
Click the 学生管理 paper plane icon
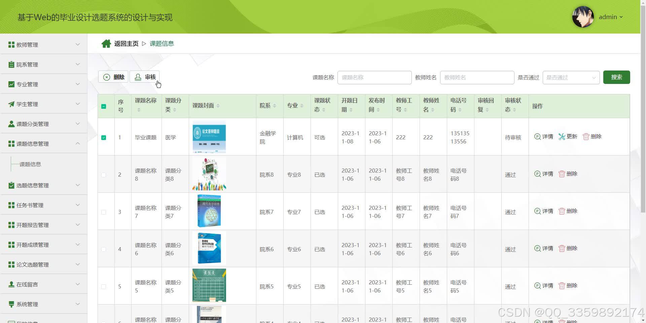pos(11,104)
